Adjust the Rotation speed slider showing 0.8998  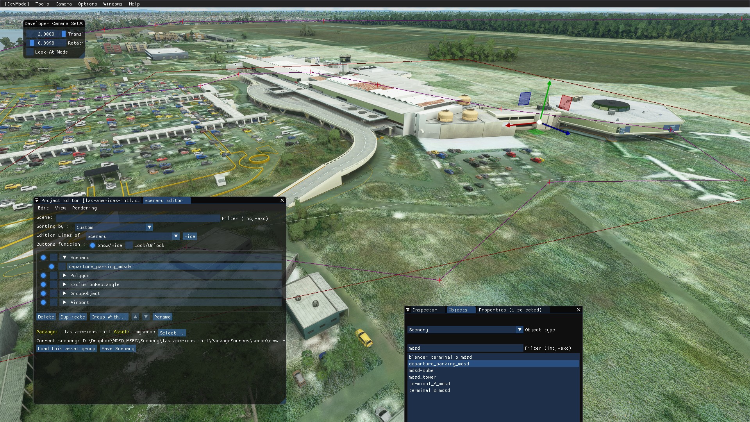pyautogui.click(x=46, y=43)
